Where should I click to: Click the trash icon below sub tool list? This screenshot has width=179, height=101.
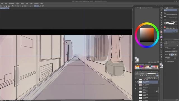point(178,40)
